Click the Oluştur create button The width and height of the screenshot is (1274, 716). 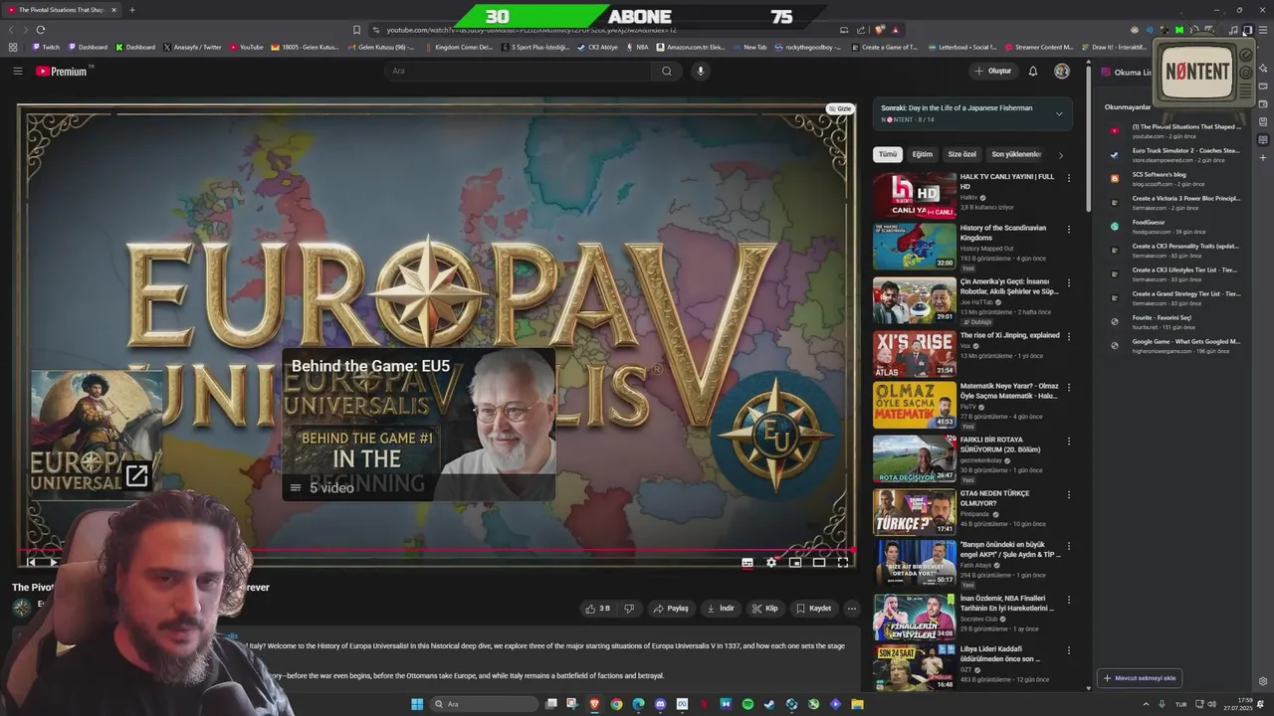(993, 71)
